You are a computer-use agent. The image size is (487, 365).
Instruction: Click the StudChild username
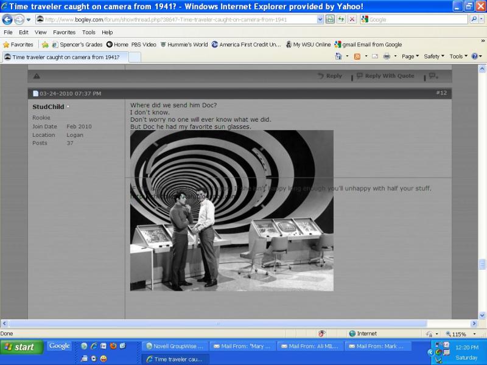click(x=48, y=106)
